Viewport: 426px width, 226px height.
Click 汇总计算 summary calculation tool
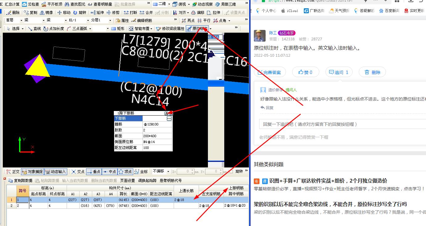point(10,4)
